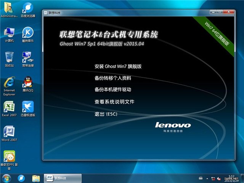Open Word 2007 desktop shortcut
The height and width of the screenshot is (183, 244).
9,133
